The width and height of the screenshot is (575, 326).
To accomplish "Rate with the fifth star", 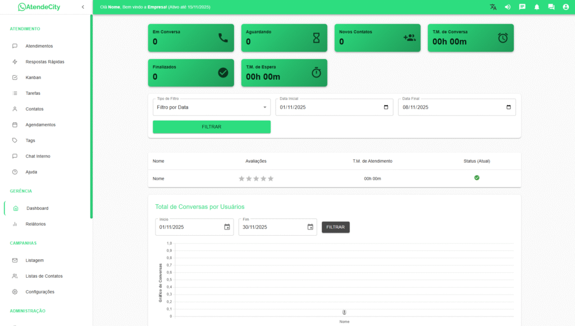I will pos(271,178).
